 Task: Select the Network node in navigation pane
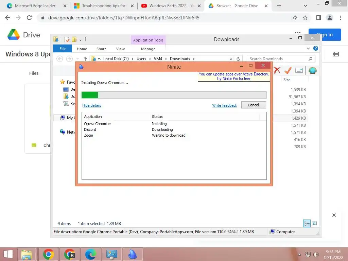68,132
